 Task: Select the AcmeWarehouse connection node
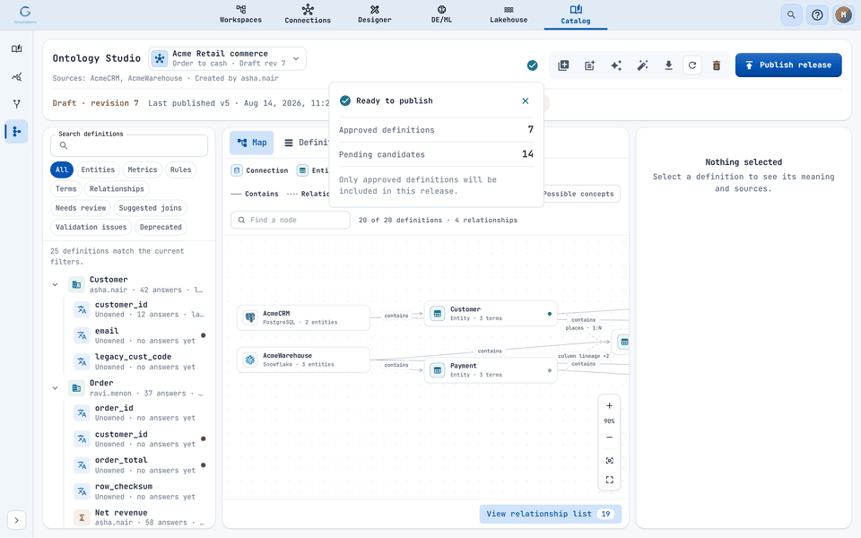303,360
